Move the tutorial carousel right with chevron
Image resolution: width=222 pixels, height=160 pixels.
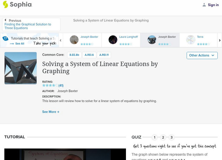pyautogui.click(x=220, y=40)
